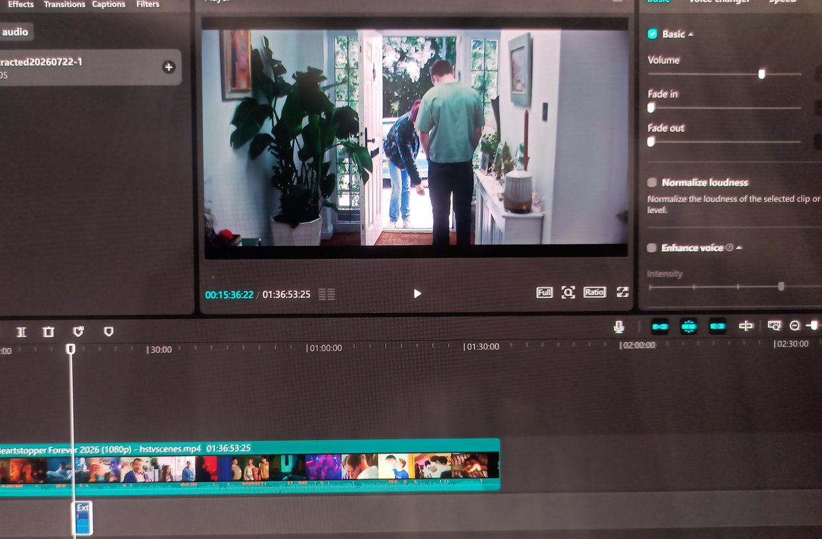Open the Filters tab

pyautogui.click(x=147, y=5)
